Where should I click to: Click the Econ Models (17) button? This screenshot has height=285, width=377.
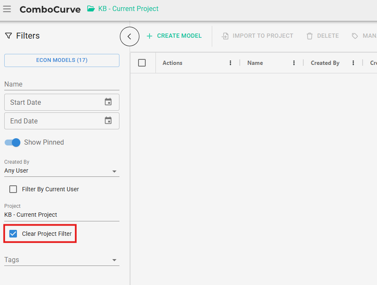click(62, 60)
